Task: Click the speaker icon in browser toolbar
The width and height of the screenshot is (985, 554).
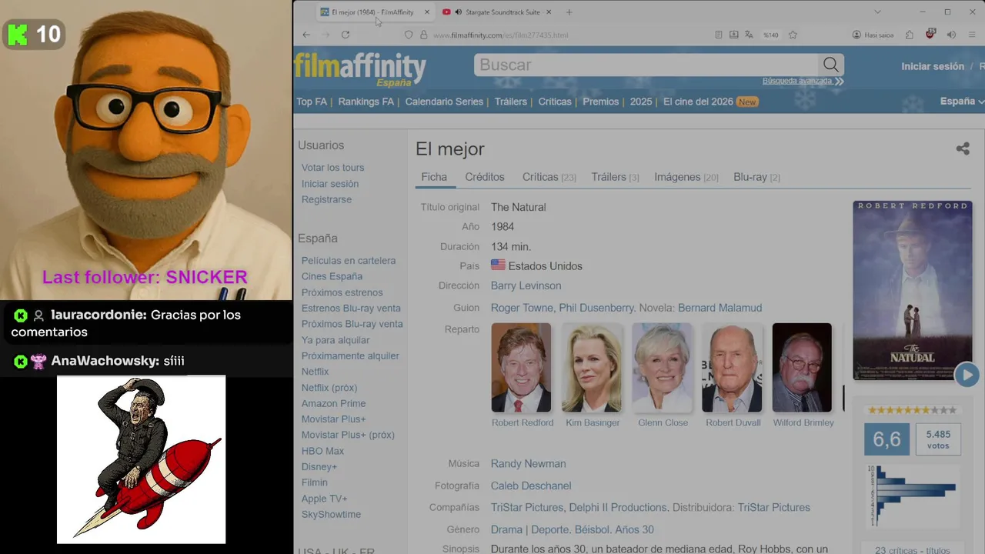Action: pos(951,35)
